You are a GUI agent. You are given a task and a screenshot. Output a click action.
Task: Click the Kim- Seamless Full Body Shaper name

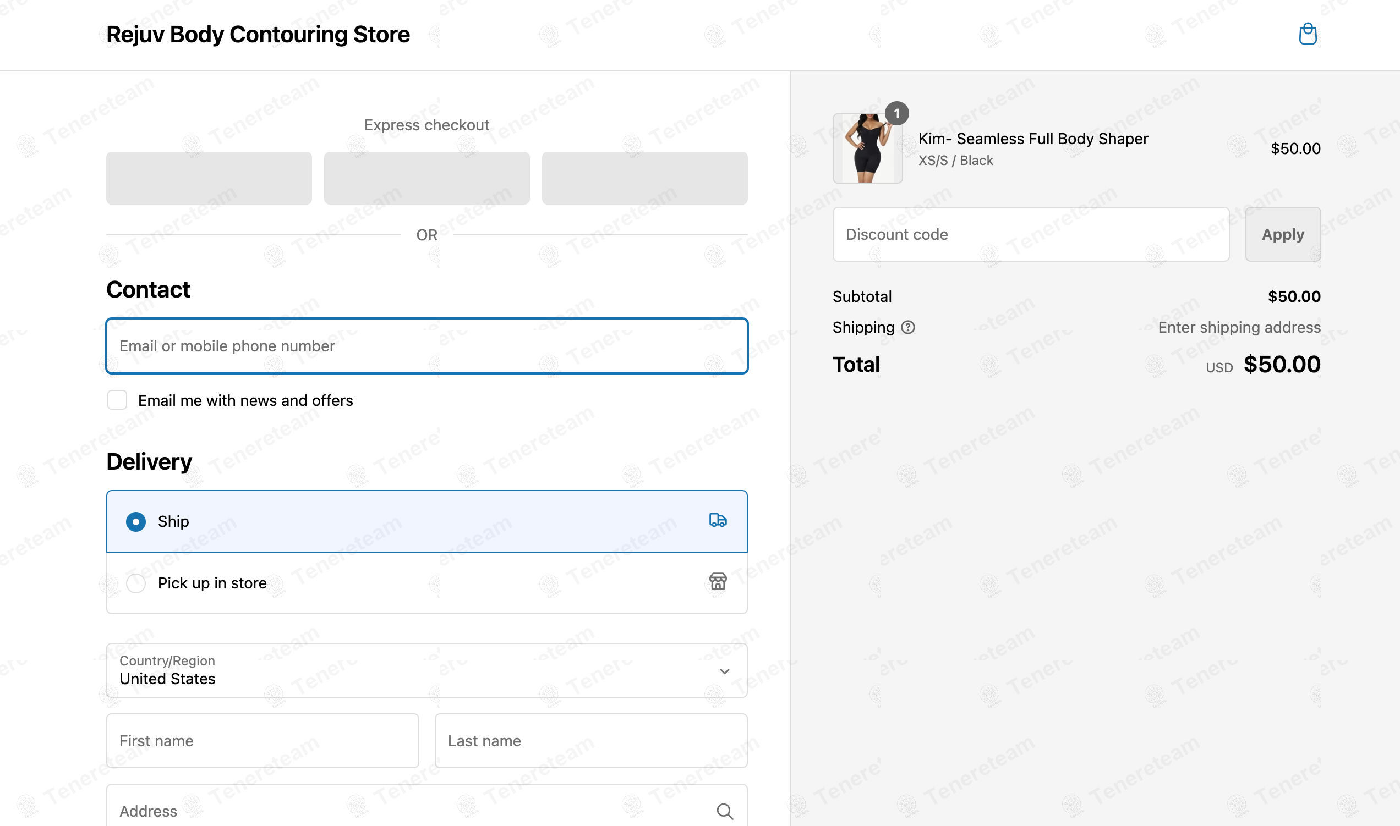[x=1033, y=139]
